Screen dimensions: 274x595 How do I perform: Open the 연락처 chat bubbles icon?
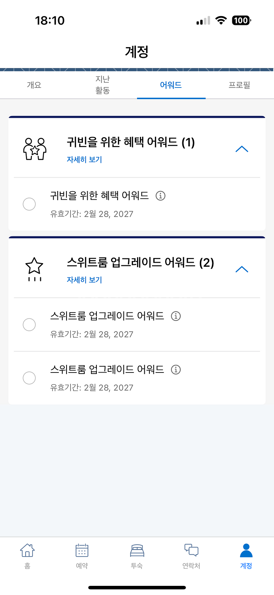[191, 551]
